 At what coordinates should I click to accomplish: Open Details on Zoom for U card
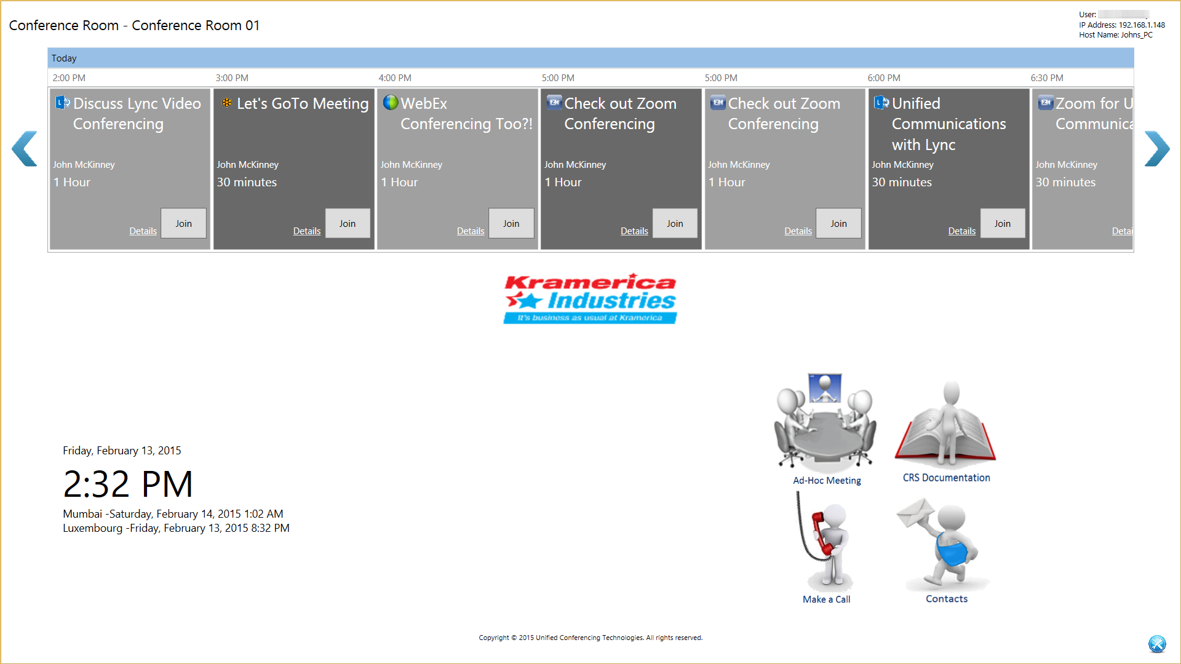pos(1122,231)
